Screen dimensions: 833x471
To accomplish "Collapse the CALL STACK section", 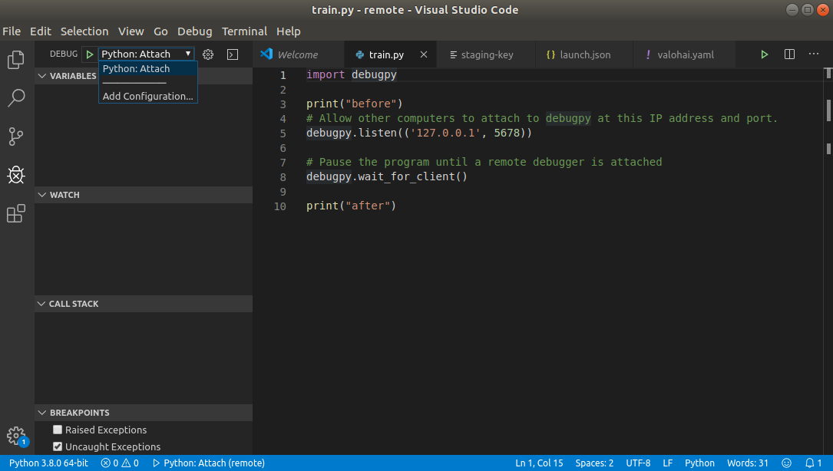I will click(x=144, y=304).
